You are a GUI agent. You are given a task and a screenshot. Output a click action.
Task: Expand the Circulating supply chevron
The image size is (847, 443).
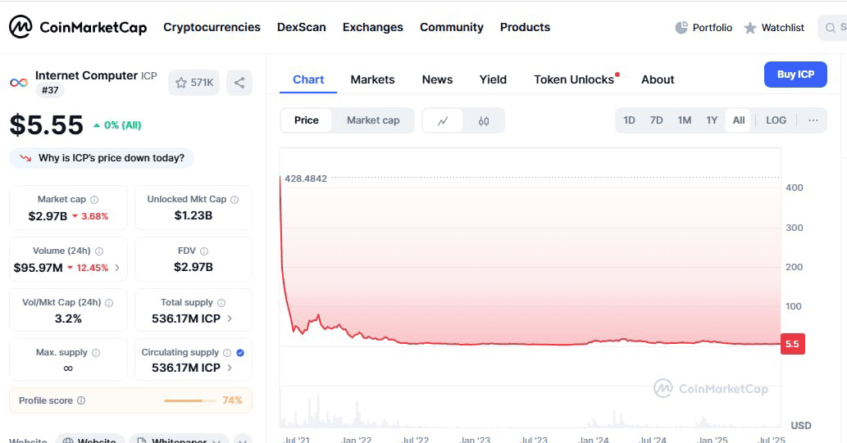point(230,368)
